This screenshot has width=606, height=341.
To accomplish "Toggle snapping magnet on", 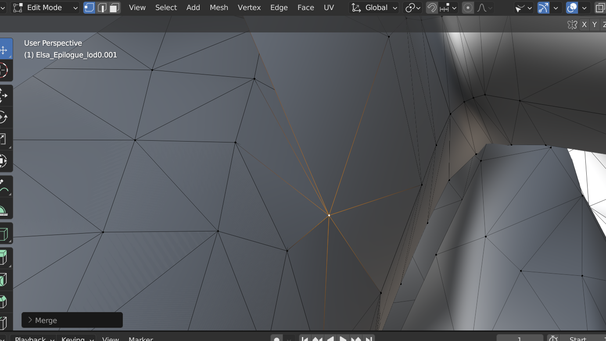I will (x=432, y=7).
